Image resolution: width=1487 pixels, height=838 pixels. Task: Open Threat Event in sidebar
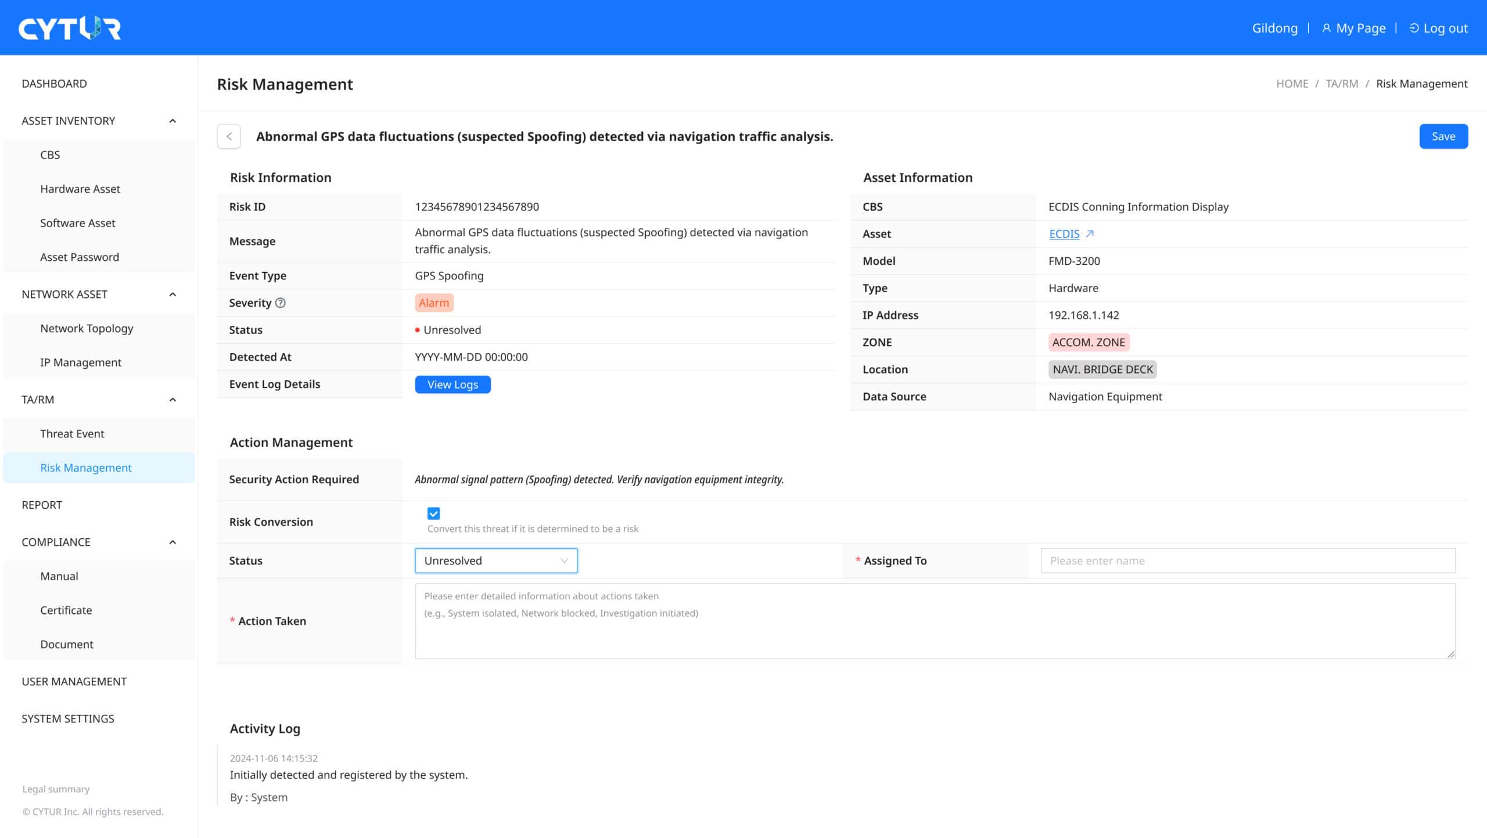tap(72, 433)
